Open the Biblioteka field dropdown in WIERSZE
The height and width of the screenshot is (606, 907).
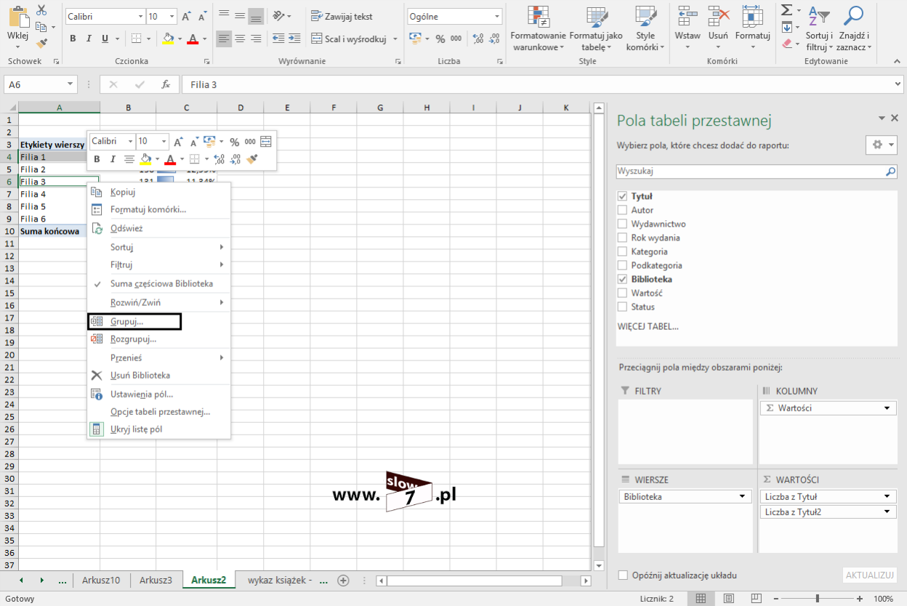742,496
